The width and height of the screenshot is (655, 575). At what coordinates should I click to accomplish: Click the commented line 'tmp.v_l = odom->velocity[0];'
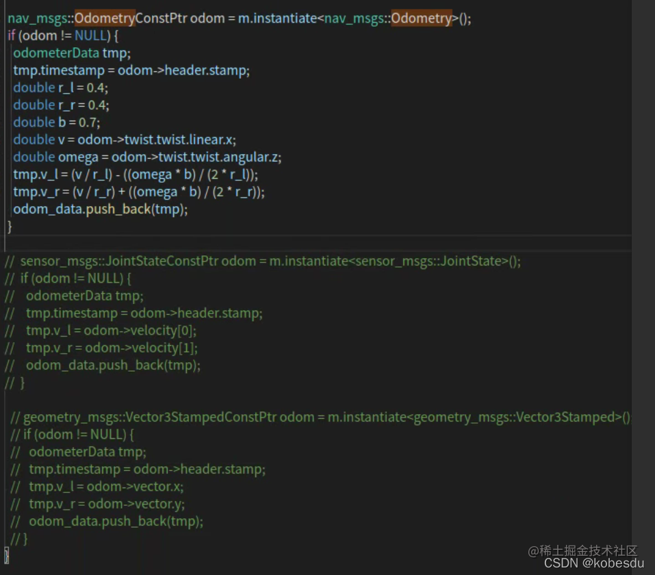click(101, 331)
